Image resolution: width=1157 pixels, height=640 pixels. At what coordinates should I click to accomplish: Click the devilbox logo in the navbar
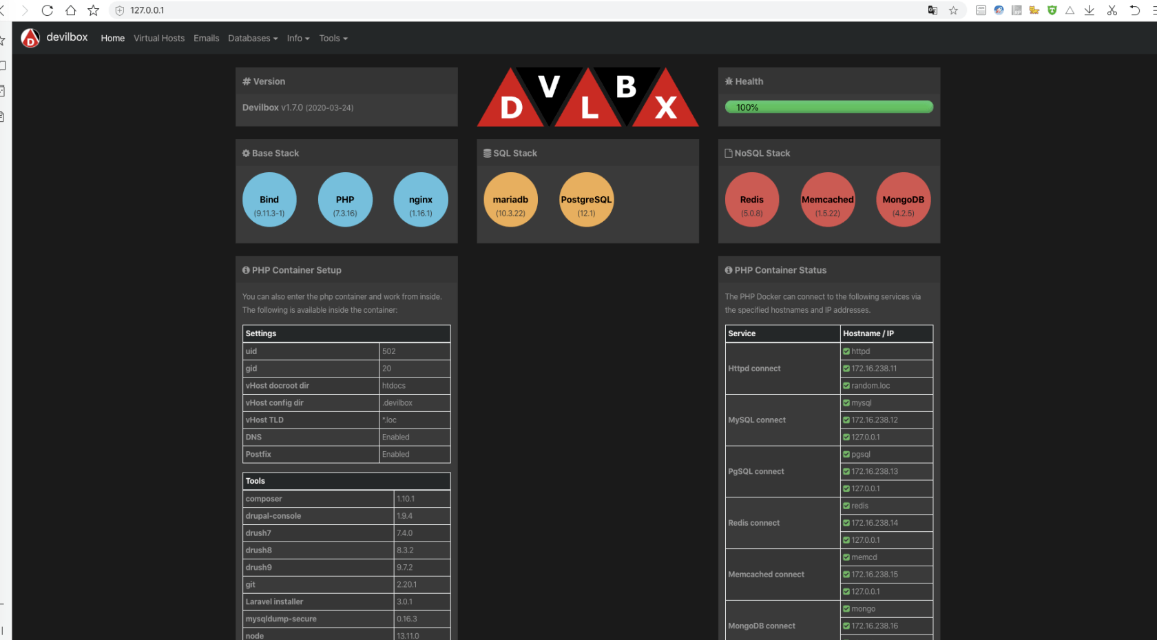(x=30, y=38)
